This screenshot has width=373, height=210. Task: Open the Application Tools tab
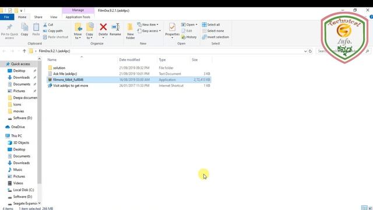click(x=78, y=17)
